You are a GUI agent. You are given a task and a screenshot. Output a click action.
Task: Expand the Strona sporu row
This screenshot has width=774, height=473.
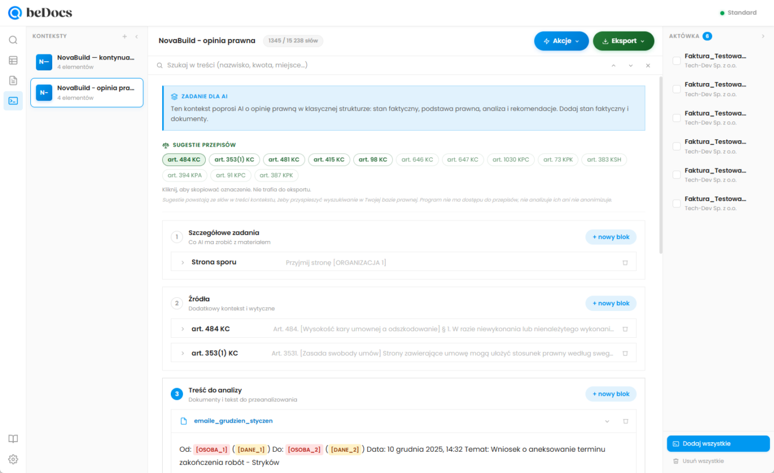pos(183,262)
